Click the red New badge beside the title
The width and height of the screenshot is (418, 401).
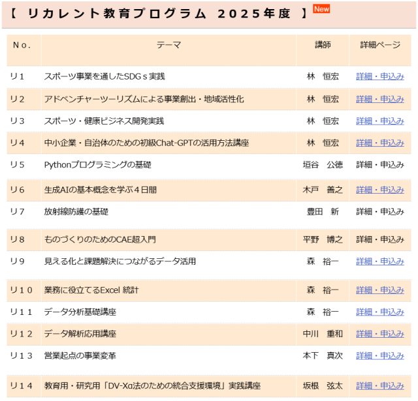click(321, 8)
